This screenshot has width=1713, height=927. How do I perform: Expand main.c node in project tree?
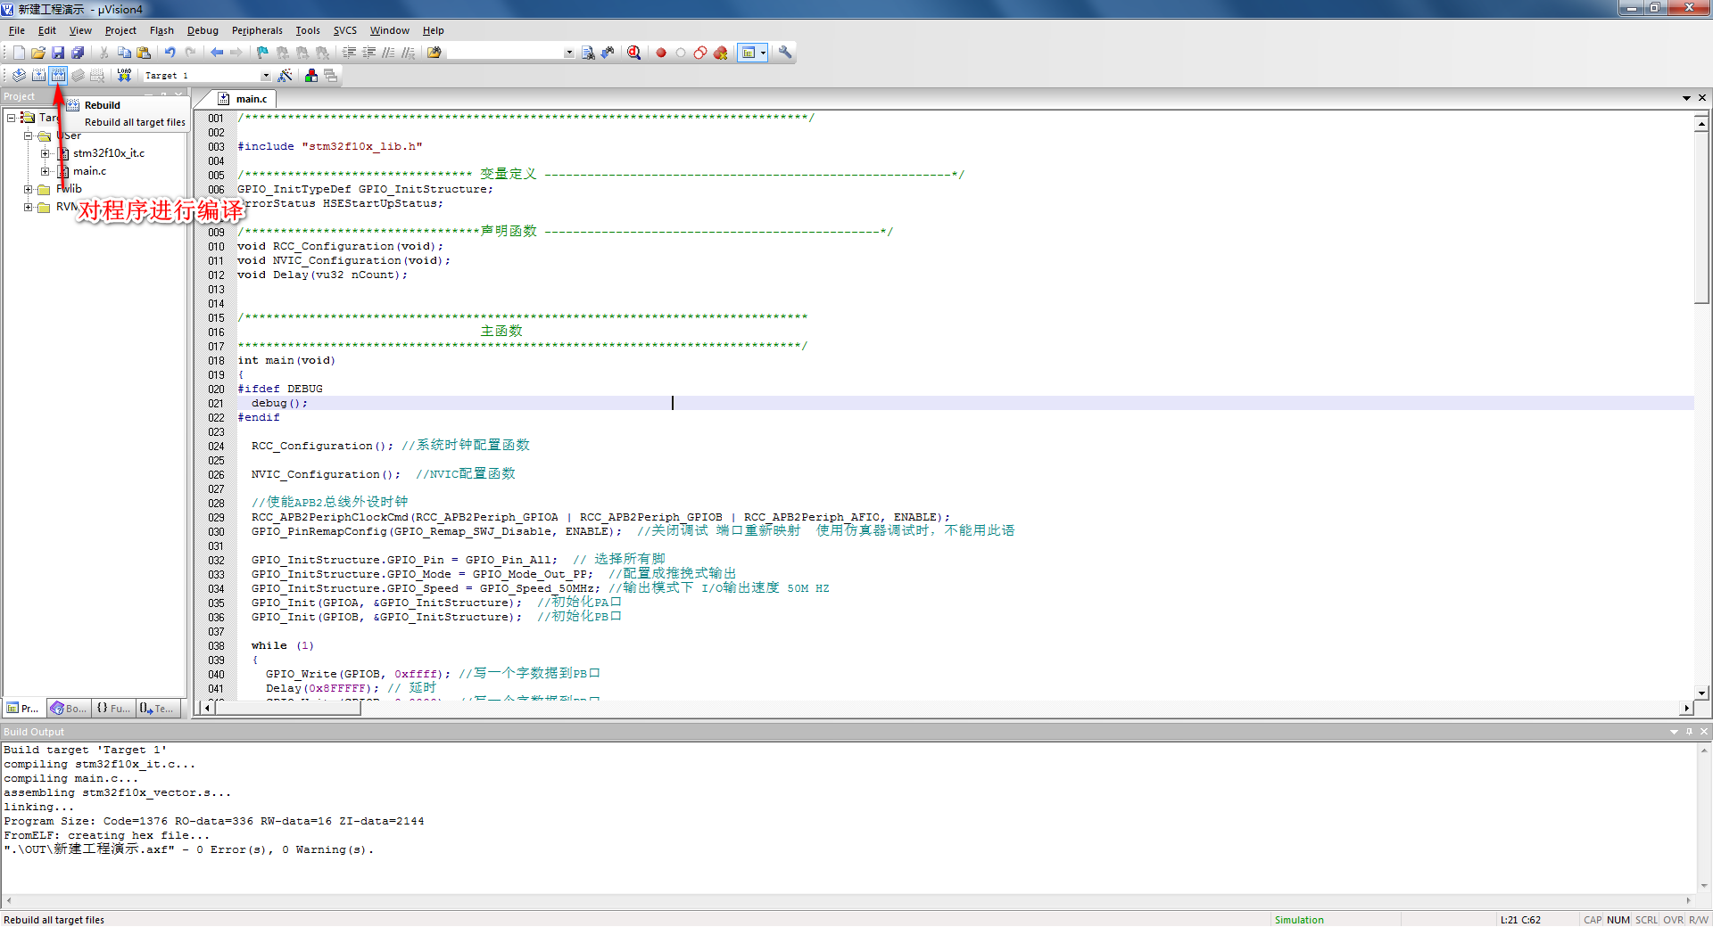pos(45,171)
